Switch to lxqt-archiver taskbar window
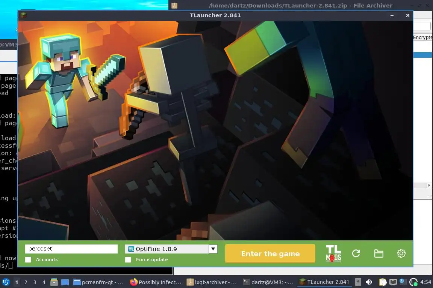This screenshot has height=288, width=433. tap(212, 282)
